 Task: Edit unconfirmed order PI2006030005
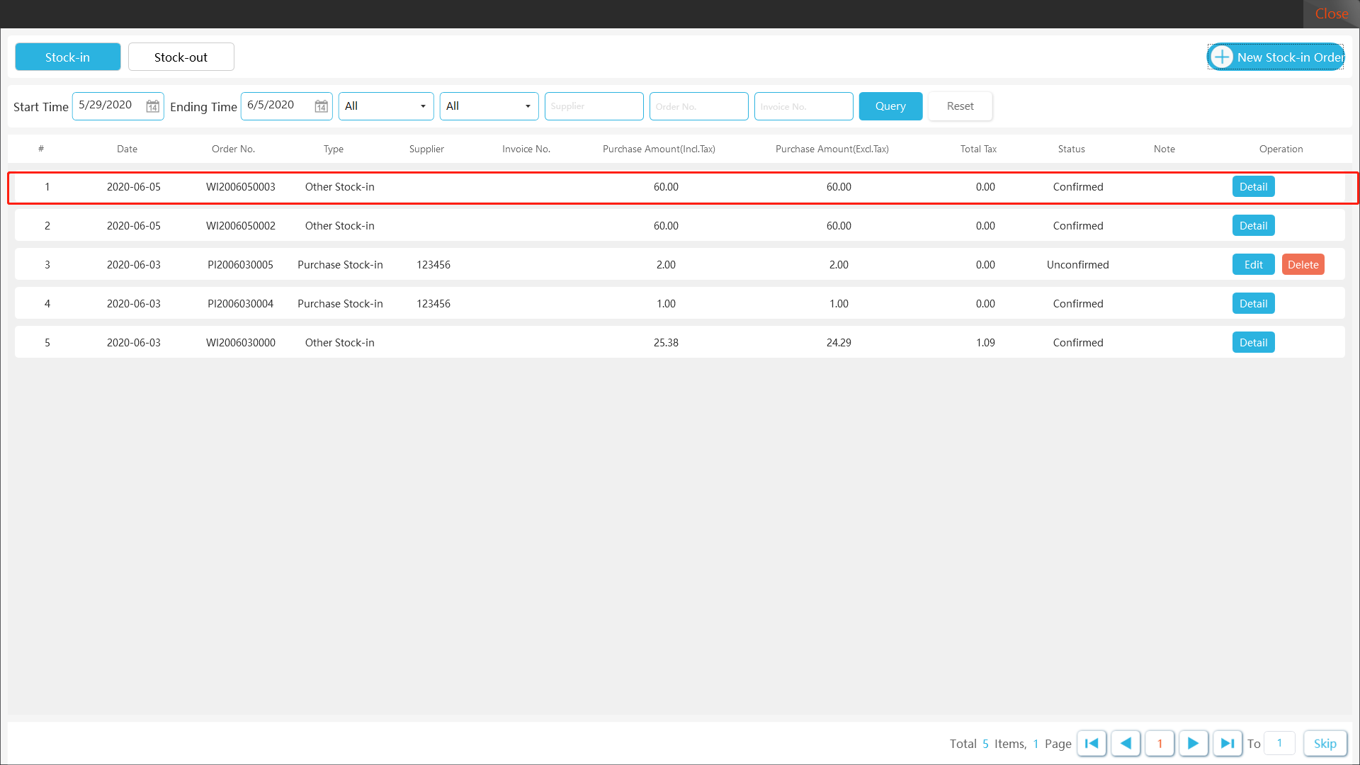point(1253,264)
